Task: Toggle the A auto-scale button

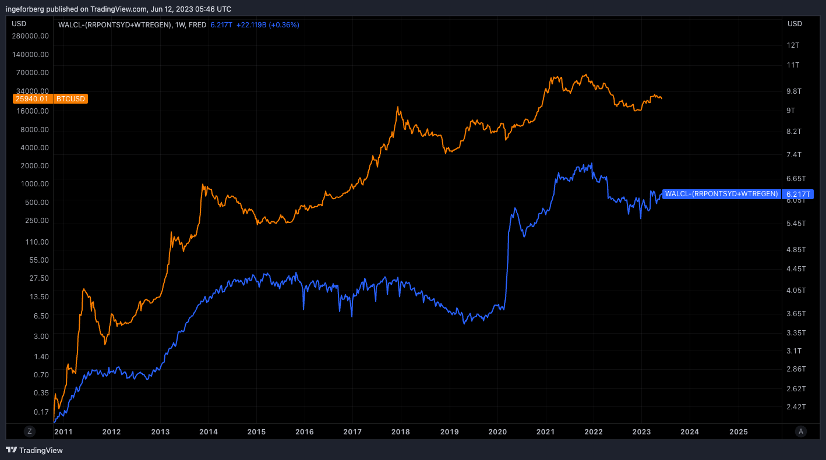Action: (802, 431)
